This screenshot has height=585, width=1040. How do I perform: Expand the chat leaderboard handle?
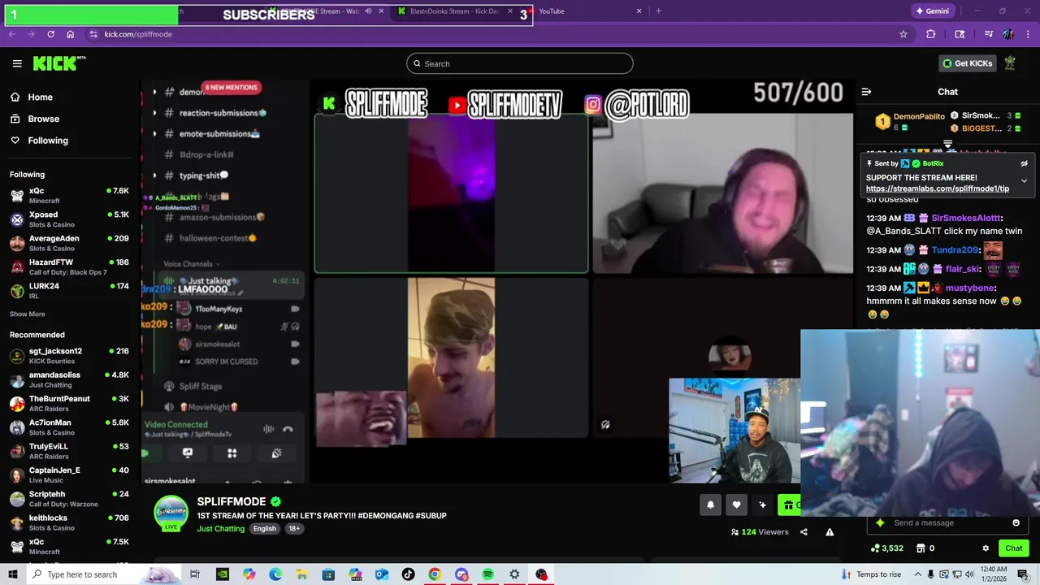(947, 145)
